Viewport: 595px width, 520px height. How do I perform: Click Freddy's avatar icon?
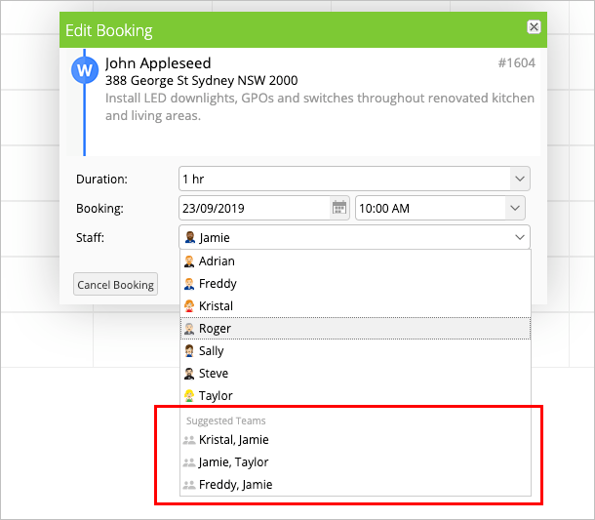point(189,284)
